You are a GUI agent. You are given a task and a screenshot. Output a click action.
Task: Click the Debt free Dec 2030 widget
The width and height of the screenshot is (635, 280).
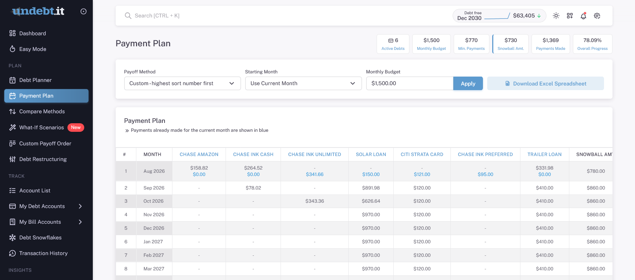pos(499,16)
